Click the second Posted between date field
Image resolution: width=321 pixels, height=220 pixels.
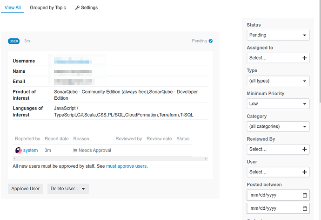[278, 208]
